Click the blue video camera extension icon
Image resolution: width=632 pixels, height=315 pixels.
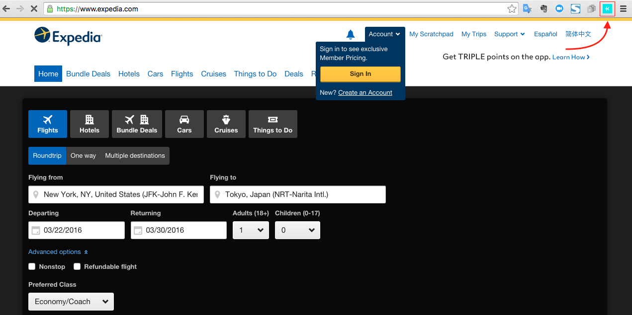tap(559, 9)
